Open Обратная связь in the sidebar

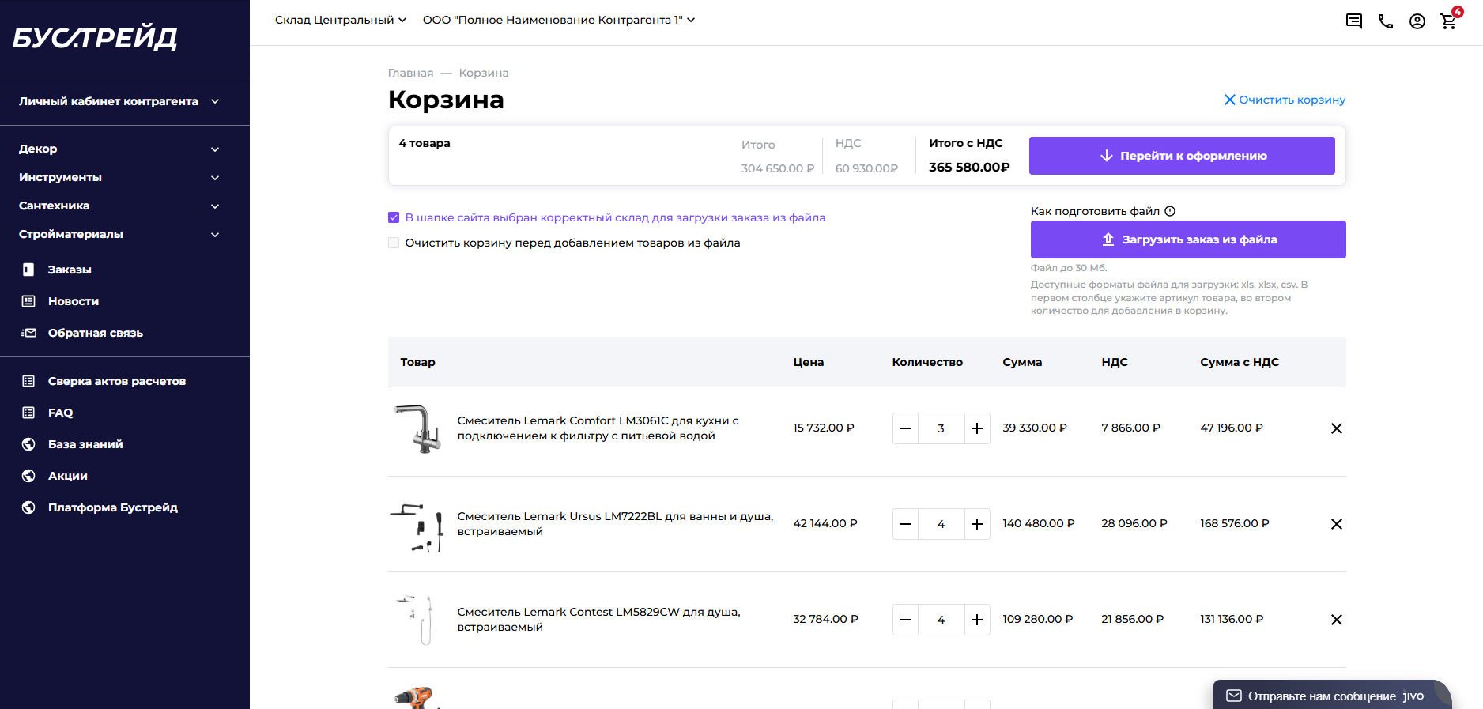(x=96, y=333)
